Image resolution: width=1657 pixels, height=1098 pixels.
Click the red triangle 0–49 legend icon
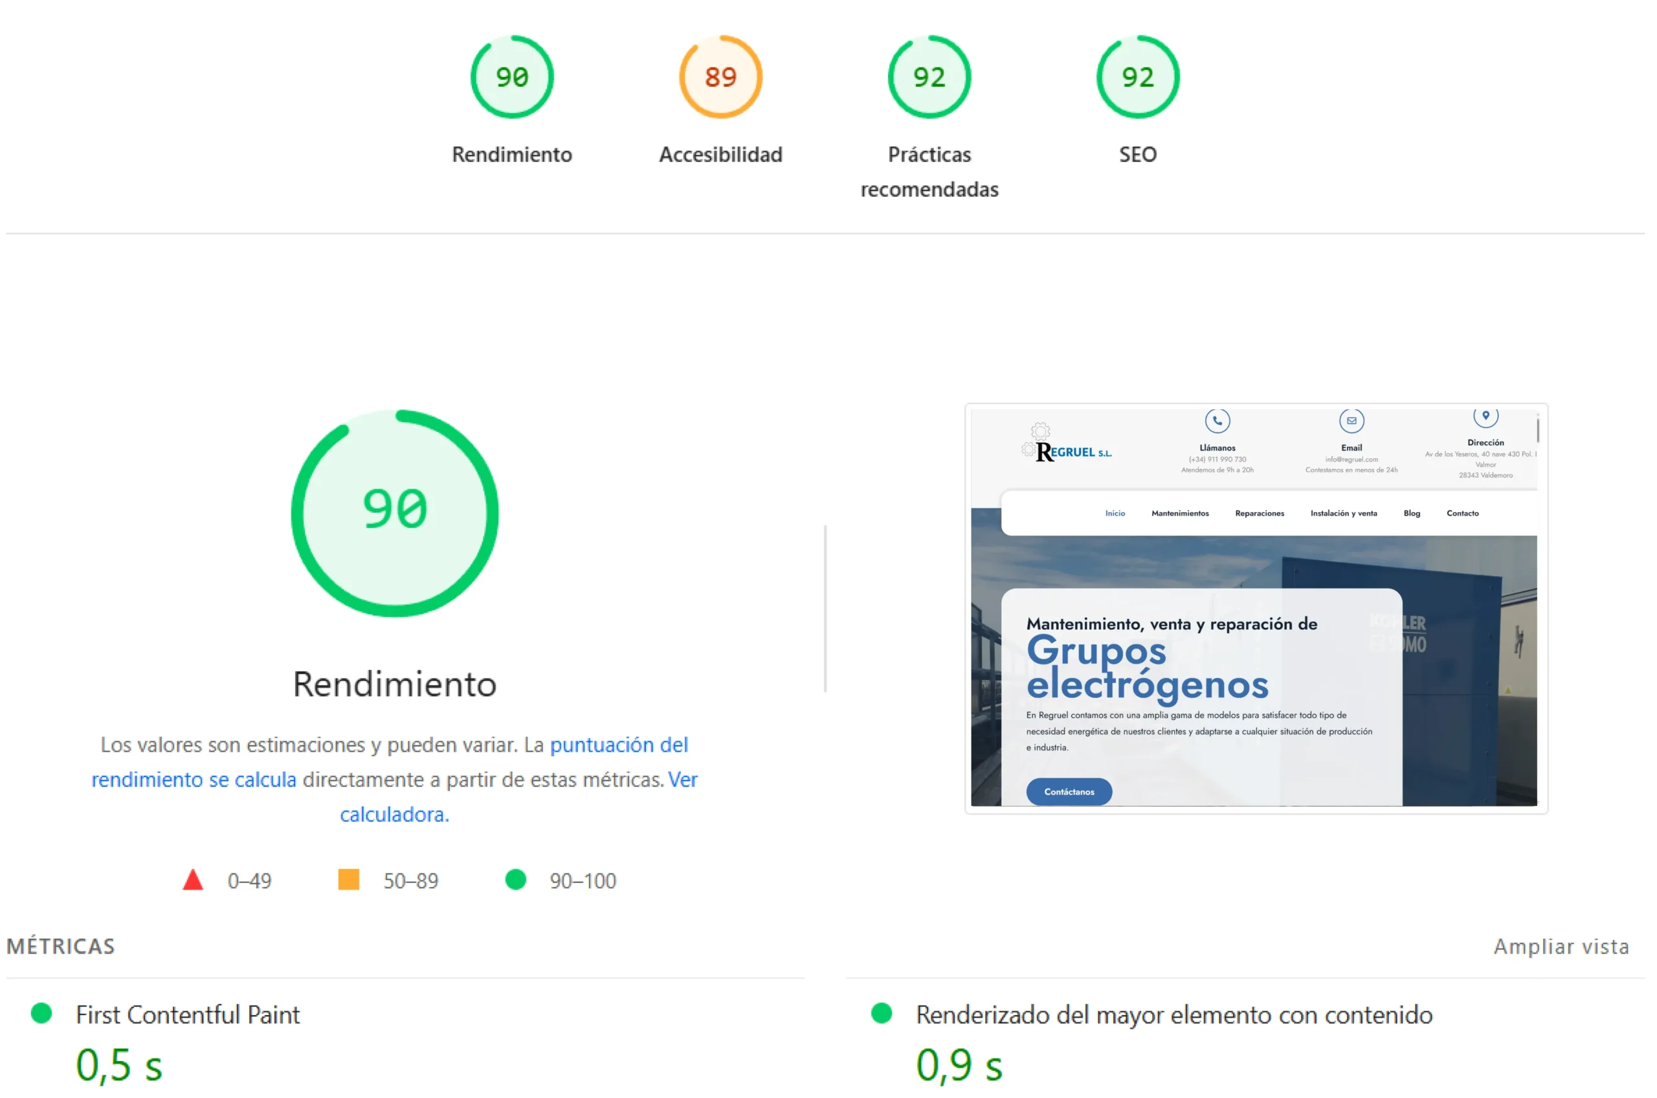pos(192,880)
